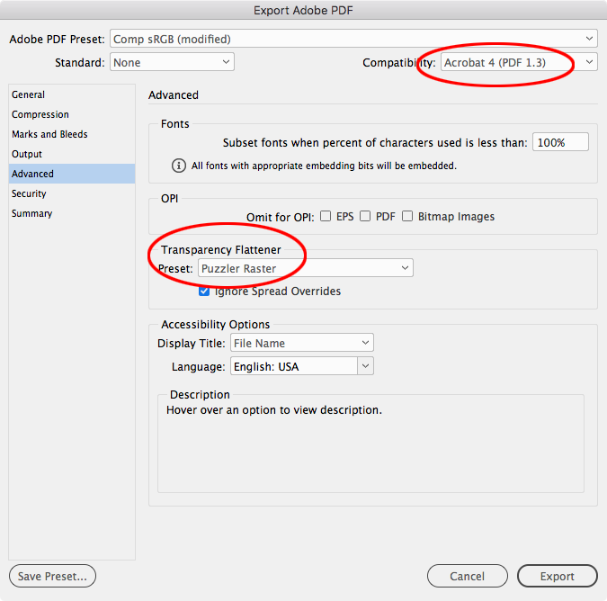
Task: Click the 'All fonts with appropriate embedding bits' text
Action: [x=324, y=166]
